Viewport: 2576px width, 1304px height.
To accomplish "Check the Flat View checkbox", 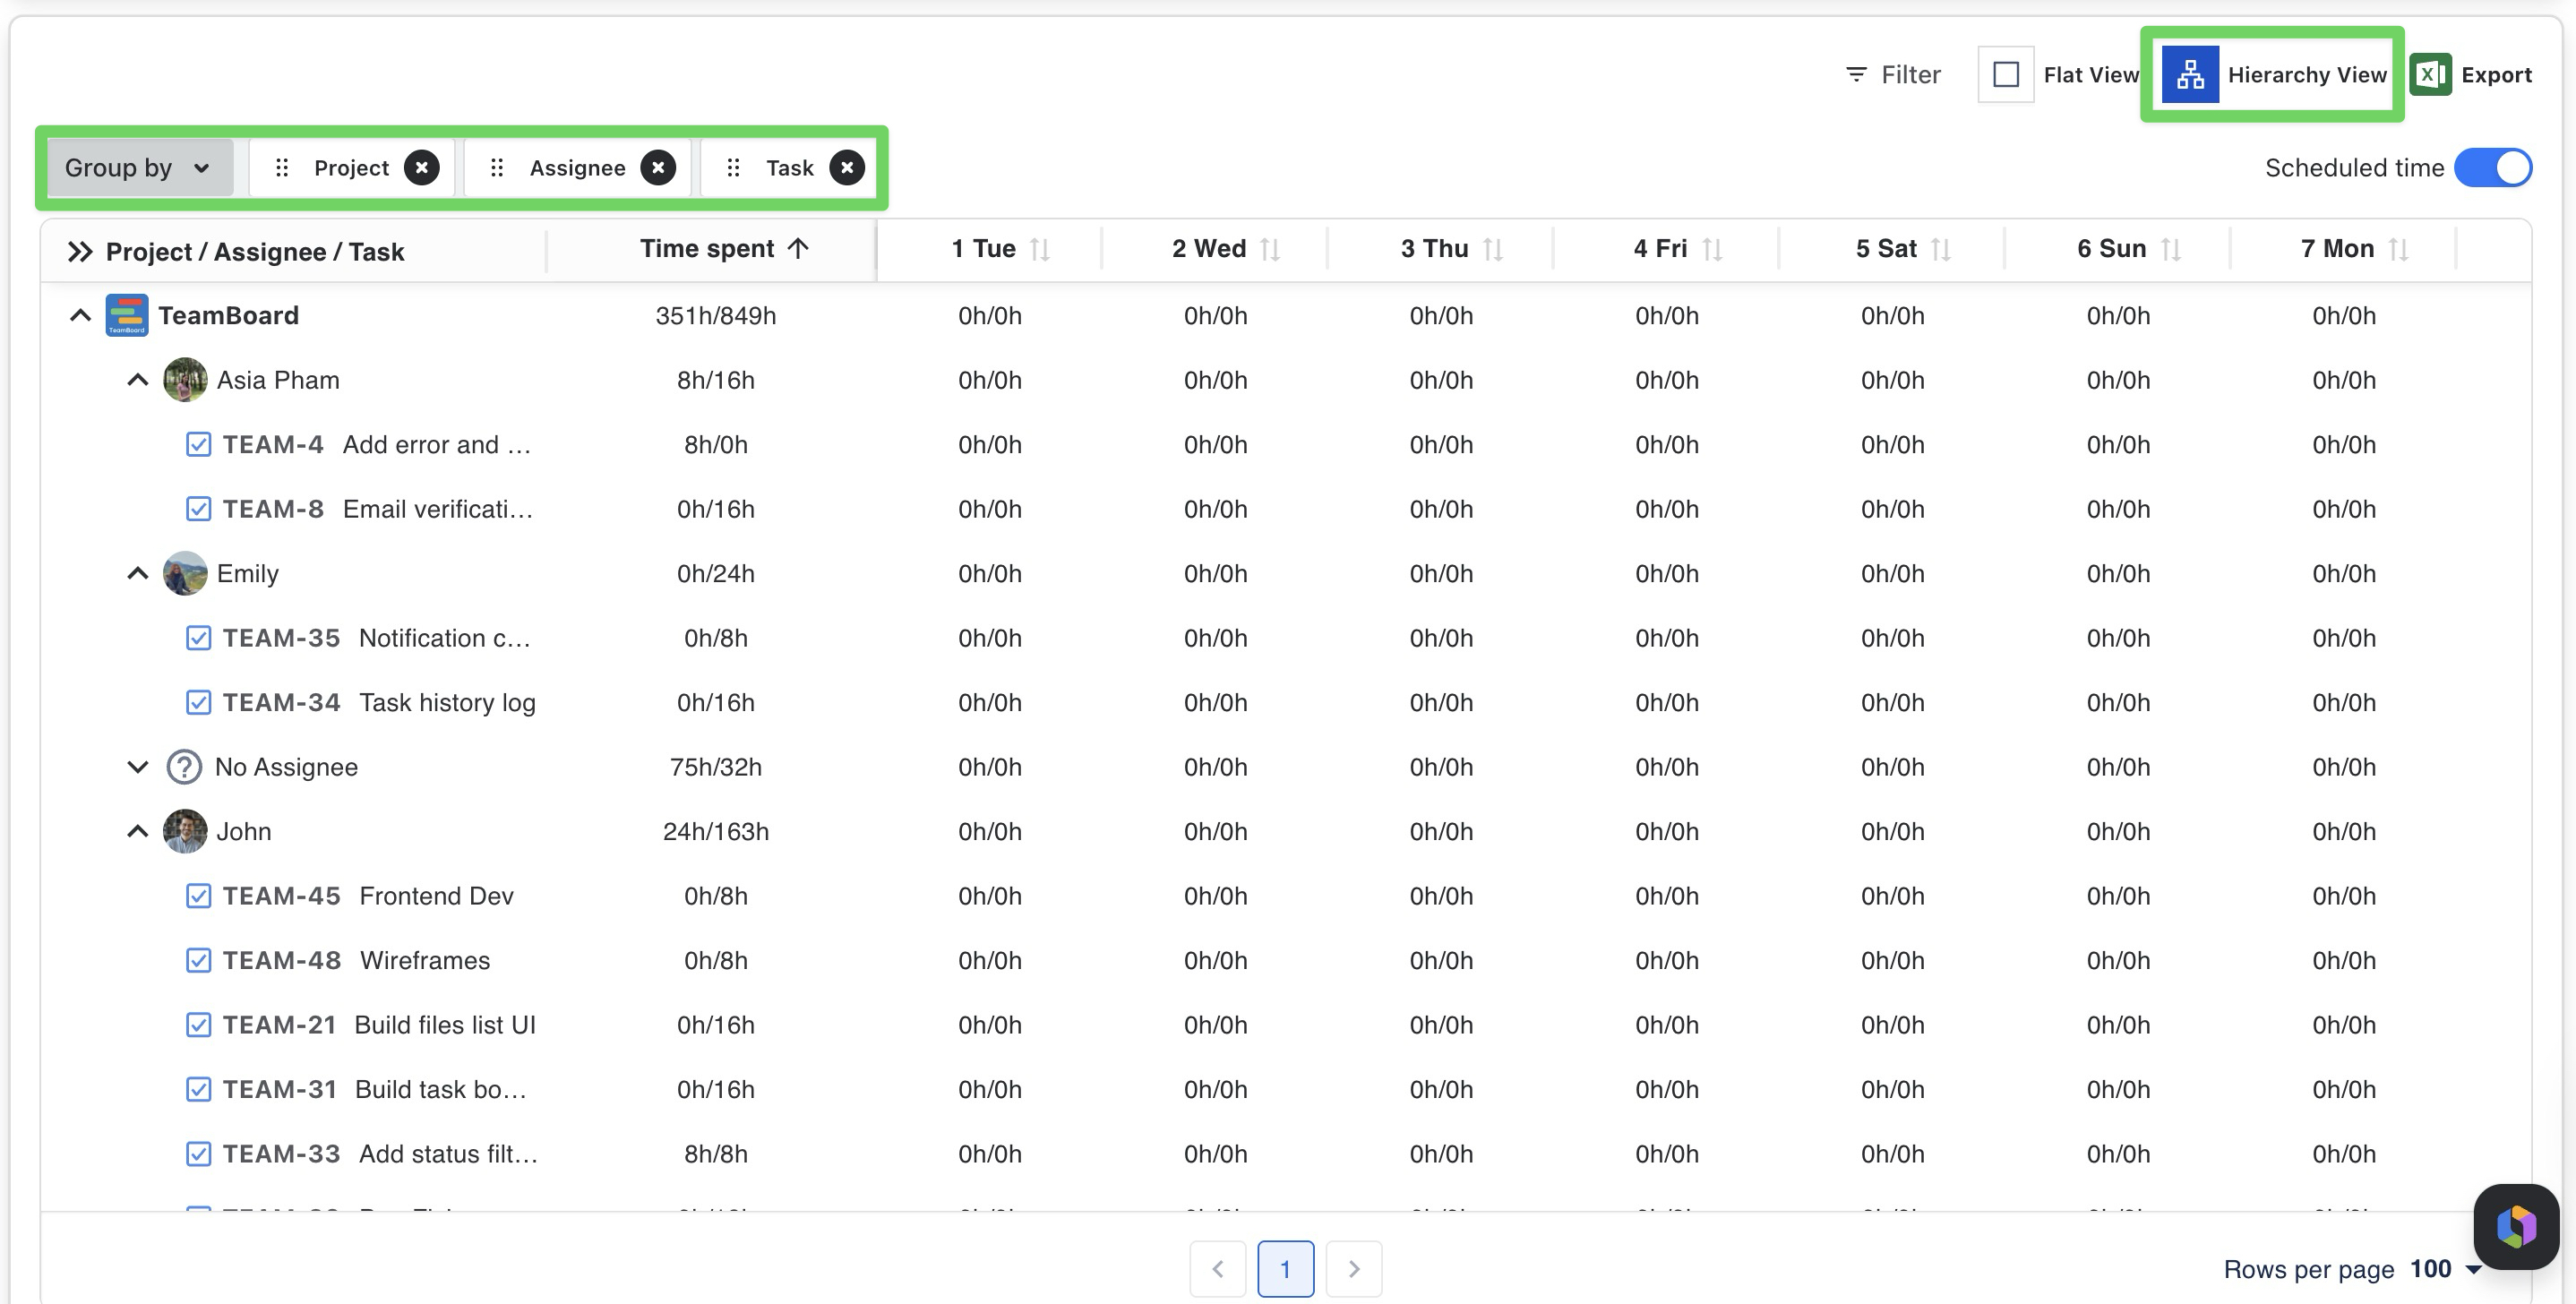I will (x=2005, y=75).
